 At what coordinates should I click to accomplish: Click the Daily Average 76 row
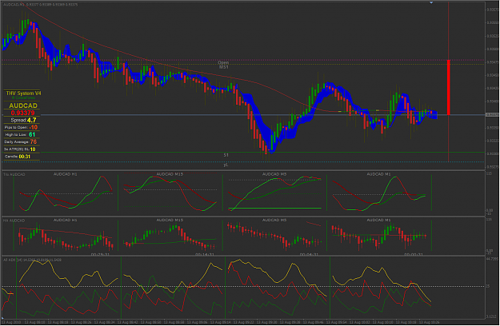[x=21, y=142]
